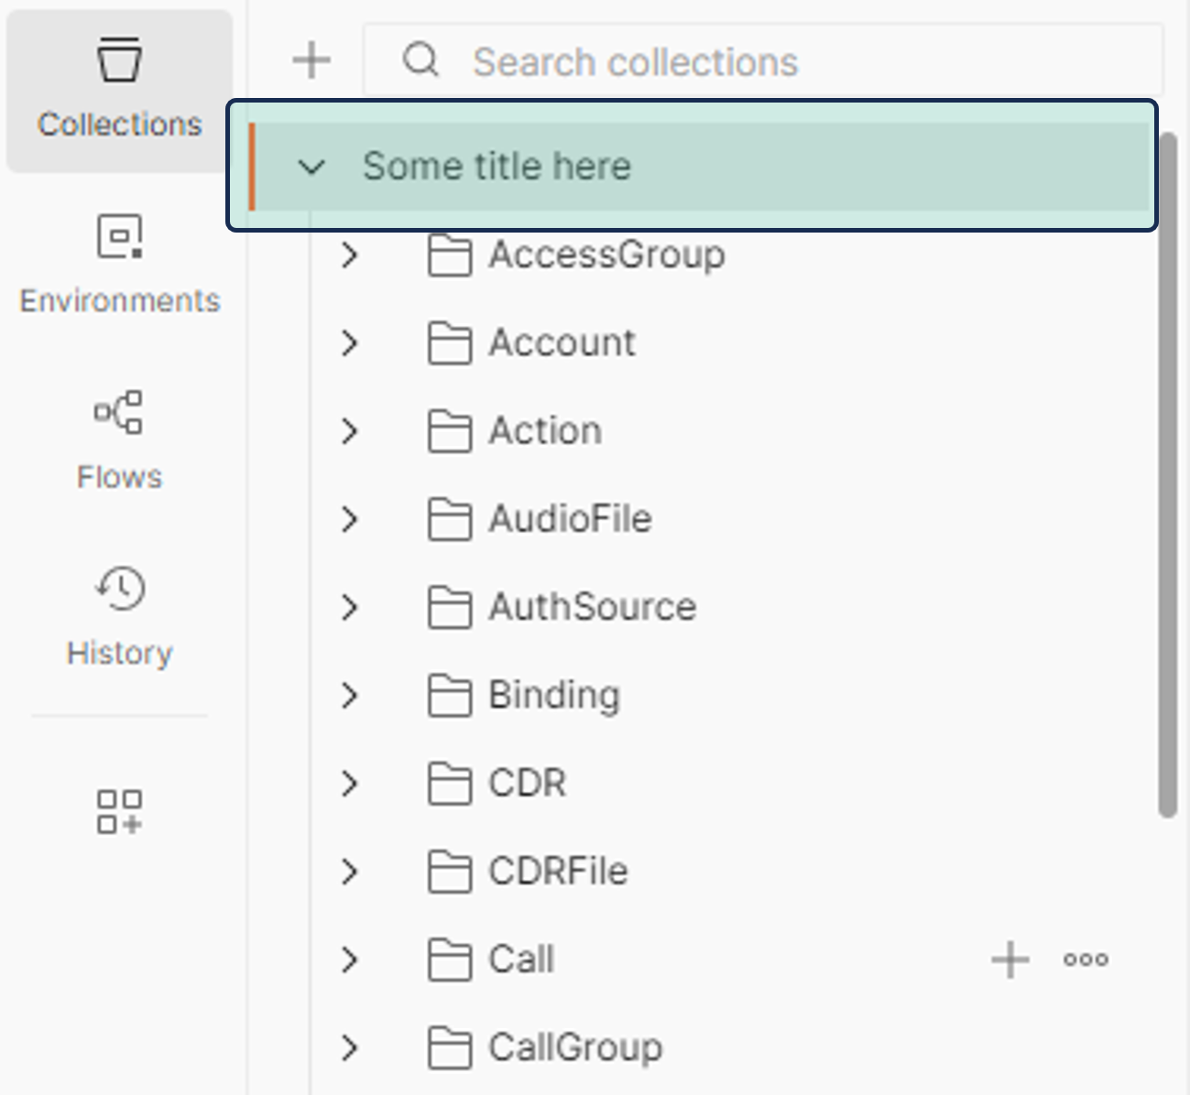Expand the CallGroup folder chevron
Screen dimensions: 1190x1095
pyautogui.click(x=349, y=1047)
